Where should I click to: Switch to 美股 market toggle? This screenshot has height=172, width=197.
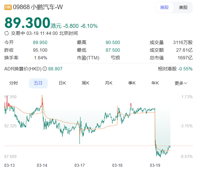183,7
